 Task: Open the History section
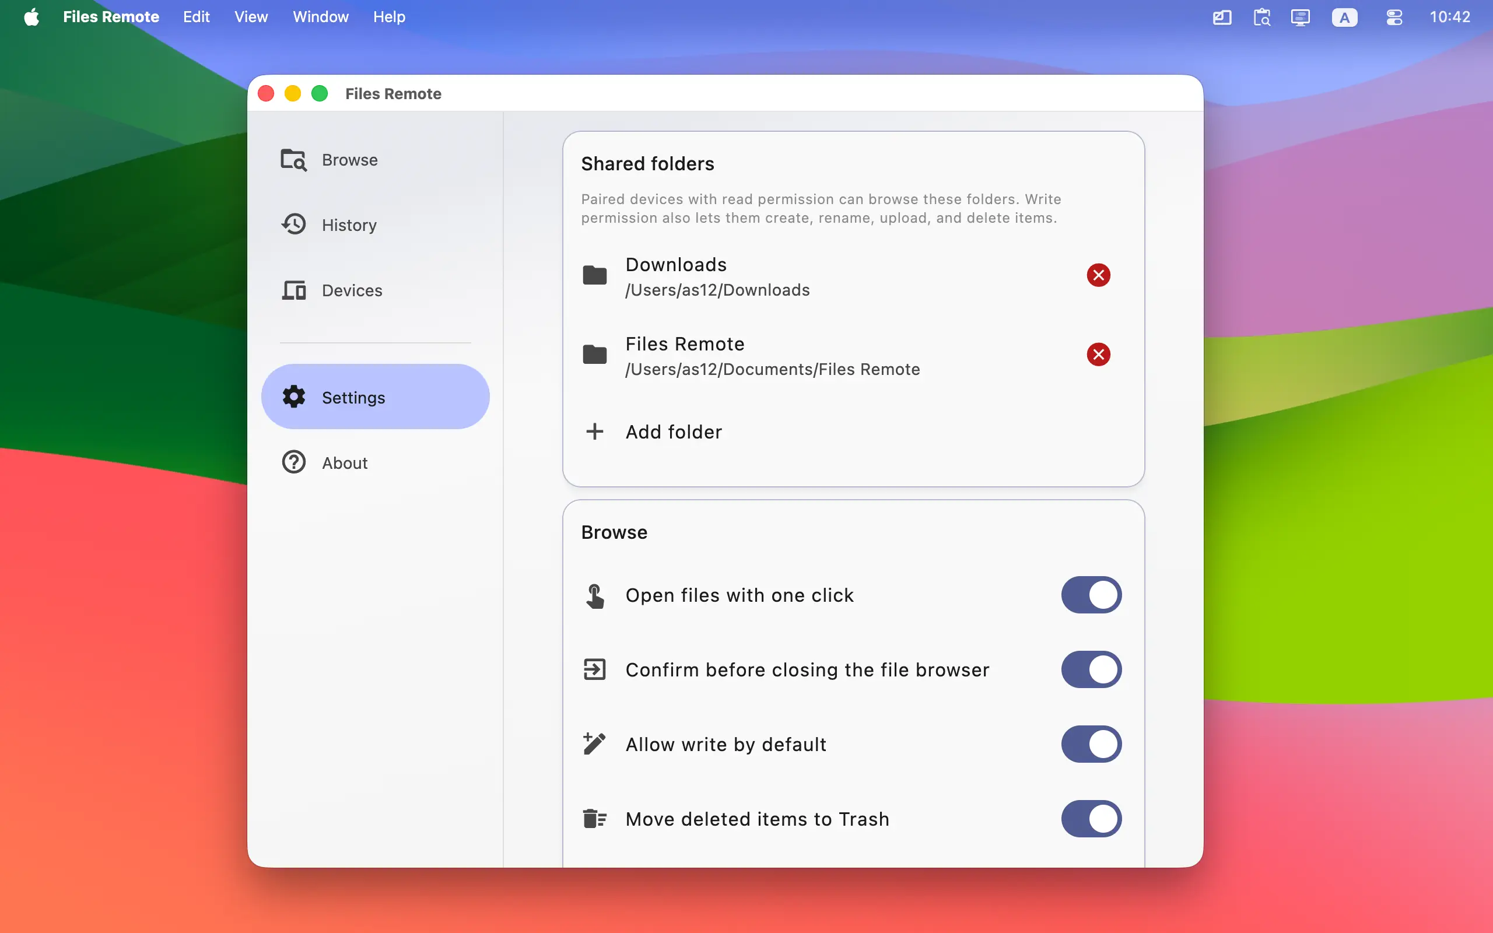(375, 225)
